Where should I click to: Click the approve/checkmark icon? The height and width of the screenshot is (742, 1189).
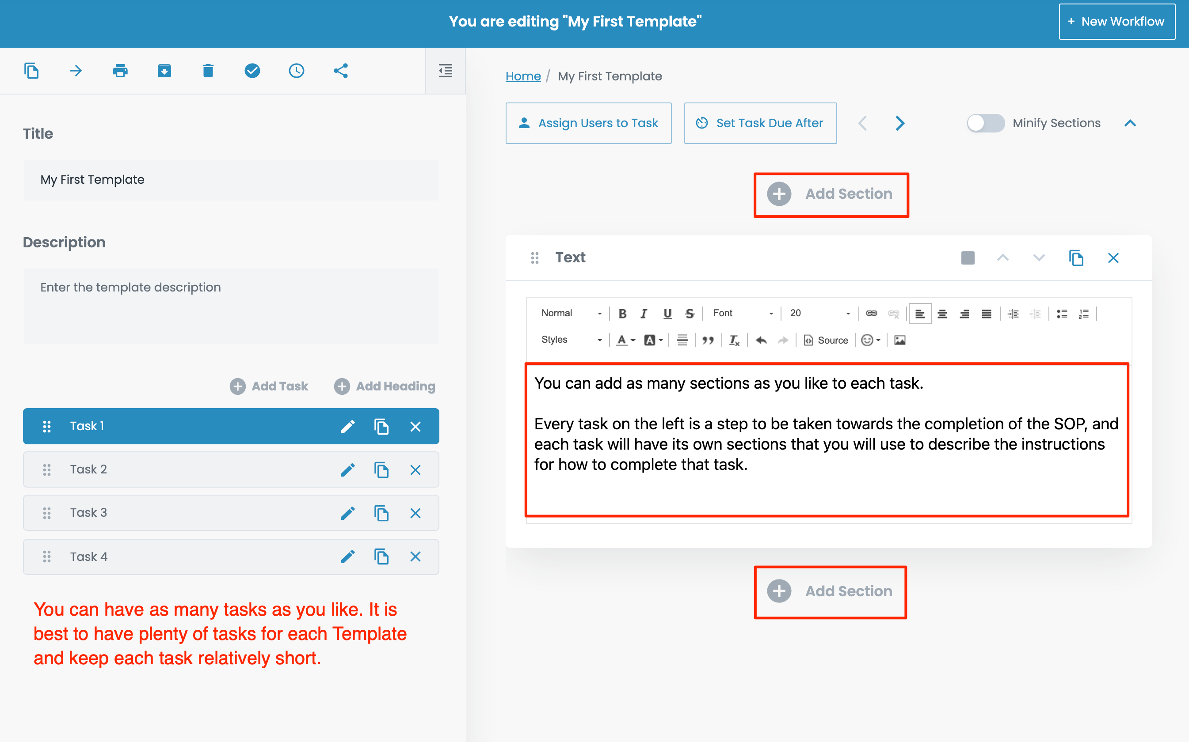[x=252, y=70]
